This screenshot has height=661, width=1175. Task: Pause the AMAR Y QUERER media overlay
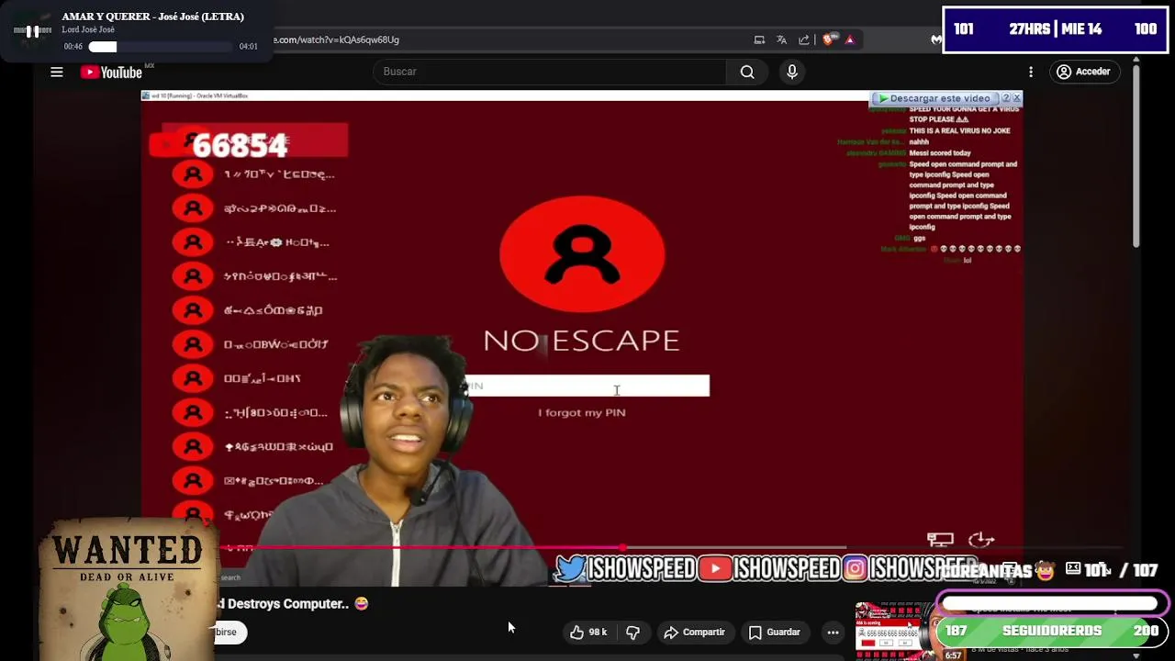click(32, 31)
